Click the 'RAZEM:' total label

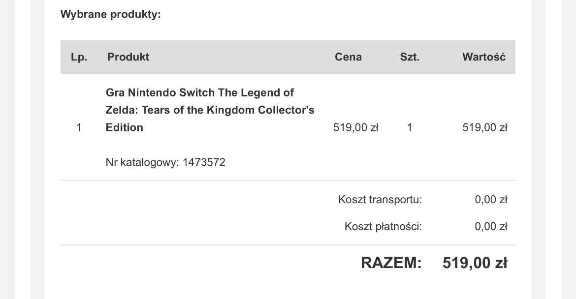pos(391,263)
